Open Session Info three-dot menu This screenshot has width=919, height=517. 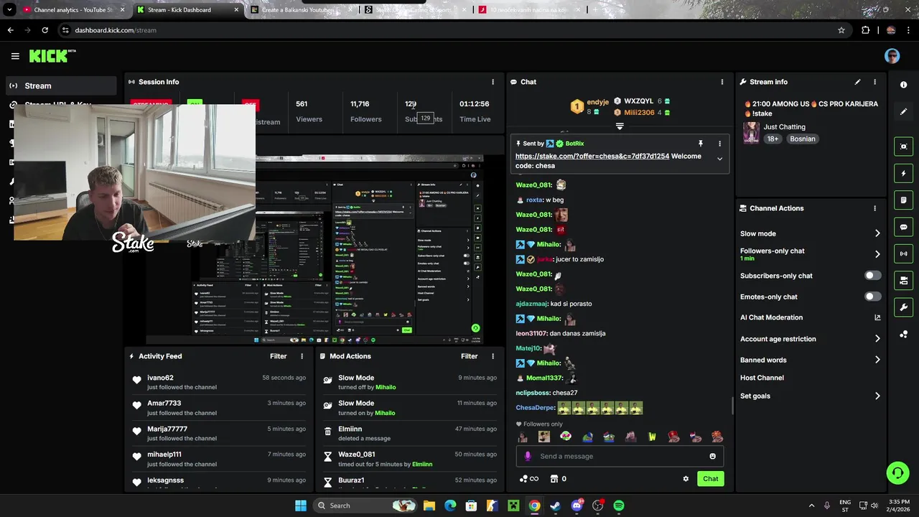pyautogui.click(x=493, y=82)
